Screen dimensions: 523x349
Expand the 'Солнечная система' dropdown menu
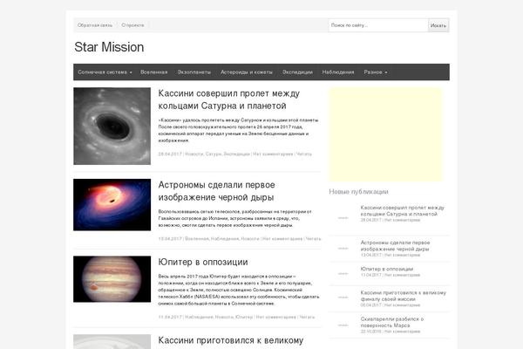click(x=105, y=72)
